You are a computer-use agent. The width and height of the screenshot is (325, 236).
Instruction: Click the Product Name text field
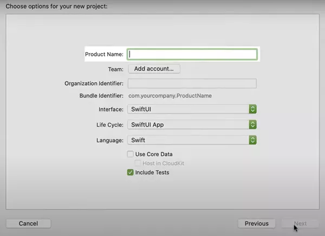192,54
